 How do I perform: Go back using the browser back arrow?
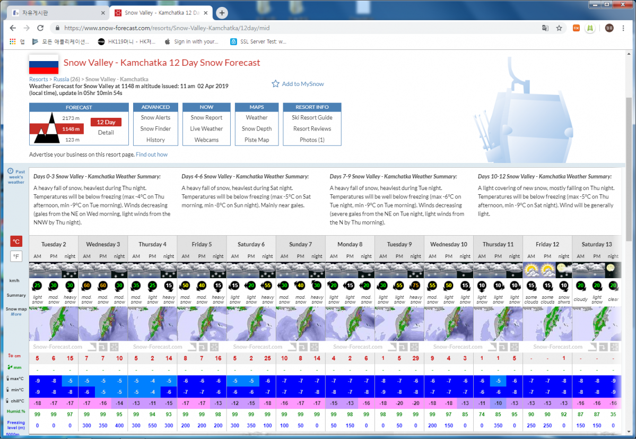[x=13, y=28]
